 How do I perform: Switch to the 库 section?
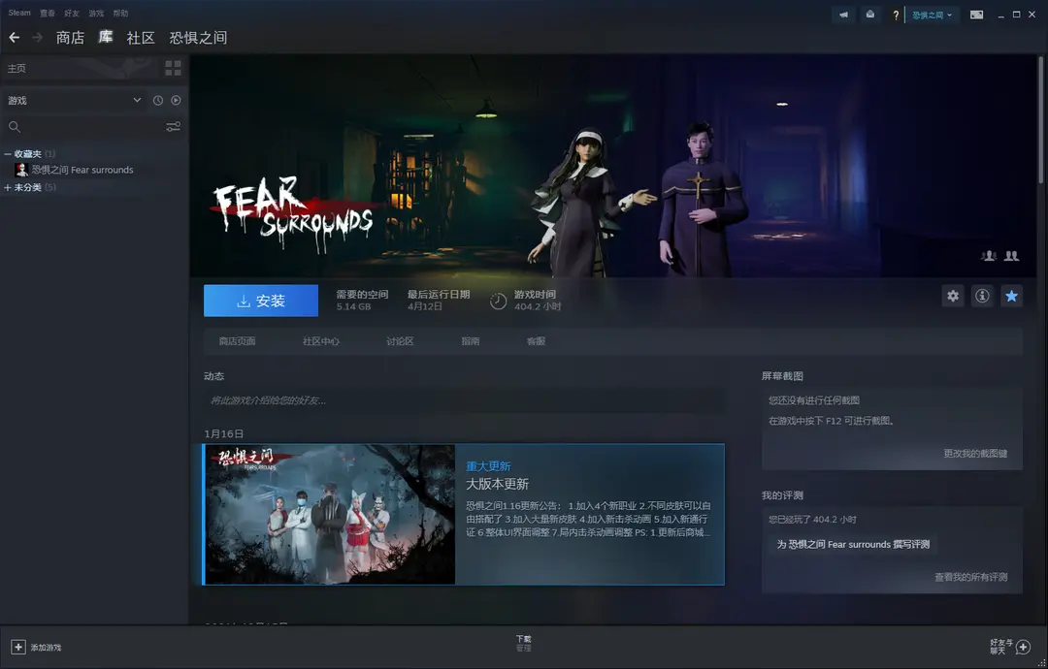[x=106, y=38]
